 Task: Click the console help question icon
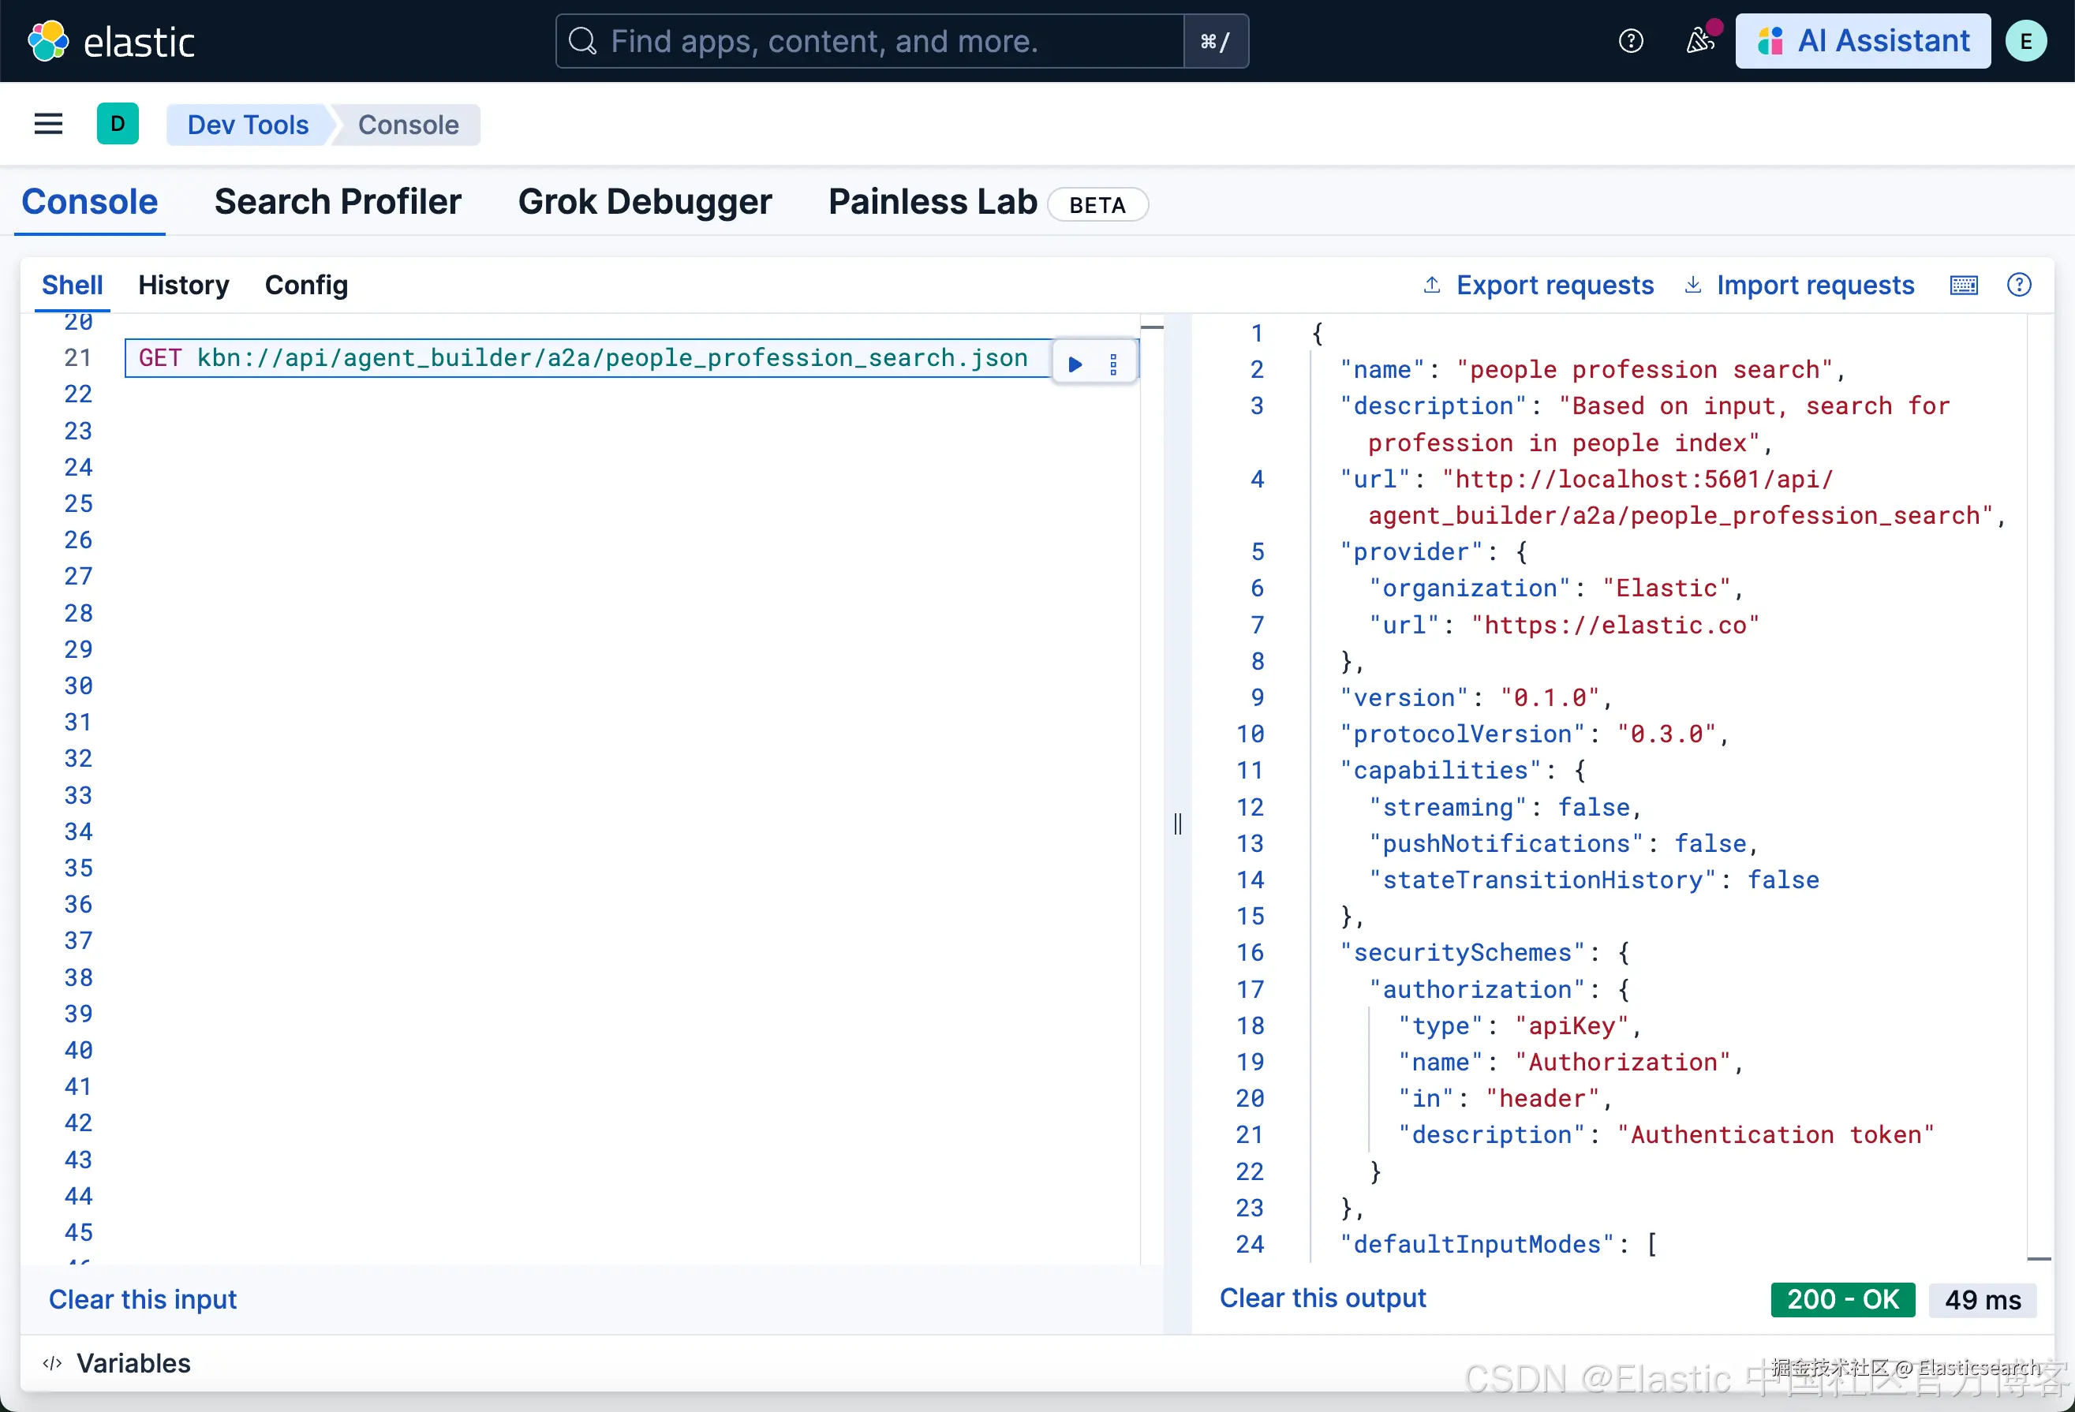2019,286
